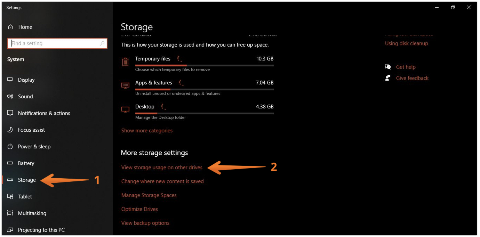Select Storage in the System section
This screenshot has height=237, width=480.
(27, 180)
